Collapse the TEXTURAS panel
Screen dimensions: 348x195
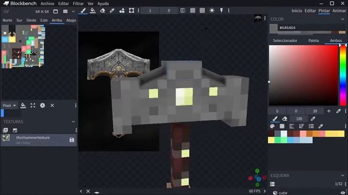[73, 121]
